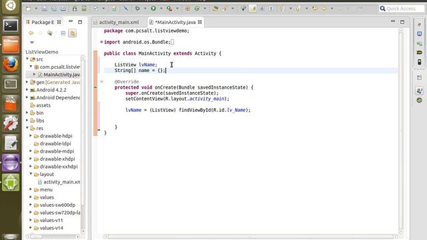Image resolution: width=427 pixels, height=240 pixels.
Task: Select the Android Dependencies node
Action: (55, 97)
